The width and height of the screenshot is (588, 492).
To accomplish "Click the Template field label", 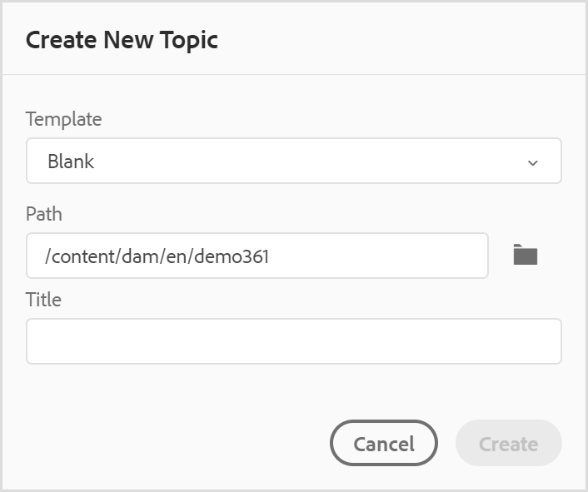I will point(63,120).
